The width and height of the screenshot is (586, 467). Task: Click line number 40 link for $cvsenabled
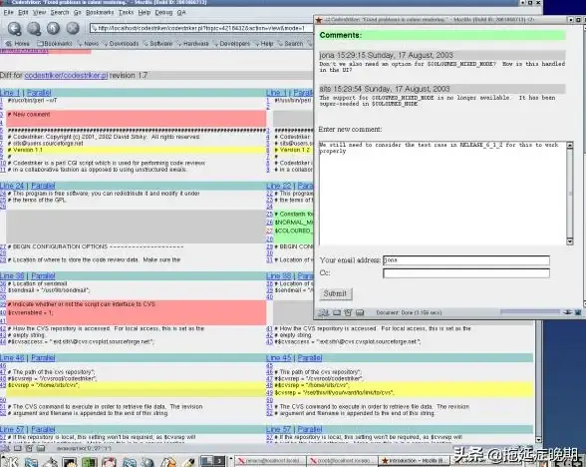click(x=3, y=313)
